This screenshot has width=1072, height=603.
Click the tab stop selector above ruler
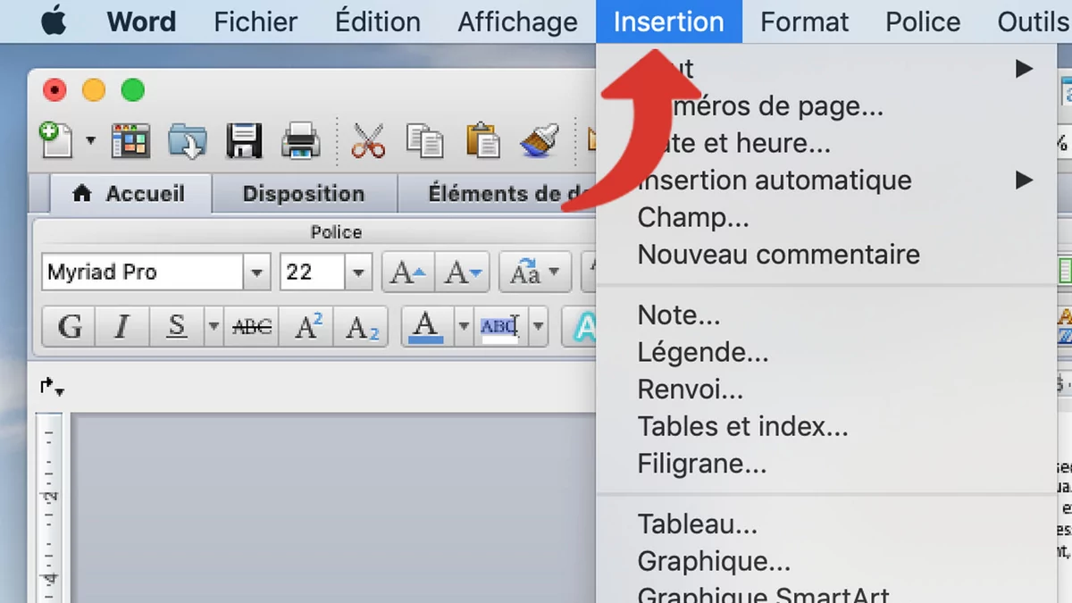pyautogui.click(x=52, y=387)
